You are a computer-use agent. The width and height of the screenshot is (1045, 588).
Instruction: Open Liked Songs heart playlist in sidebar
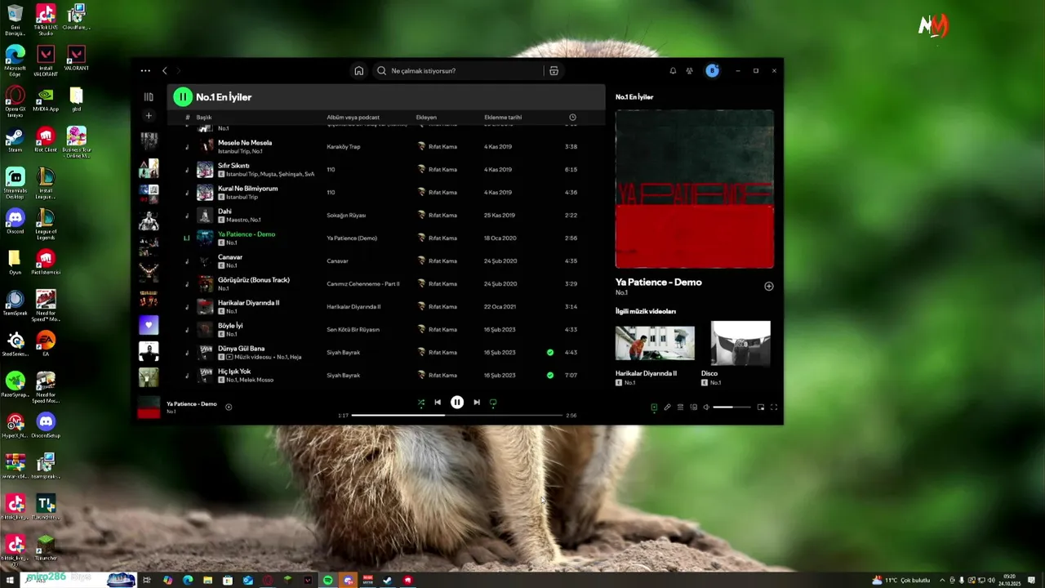[149, 326]
